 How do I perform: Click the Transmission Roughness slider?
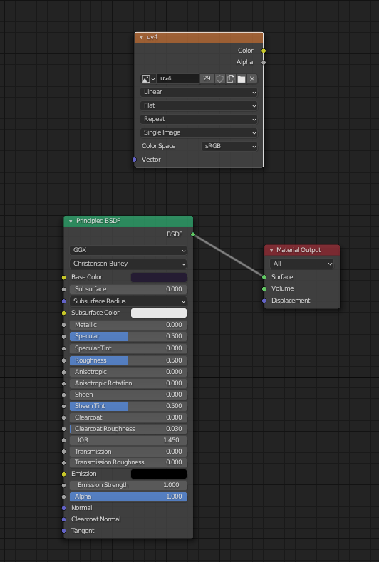[x=128, y=462]
